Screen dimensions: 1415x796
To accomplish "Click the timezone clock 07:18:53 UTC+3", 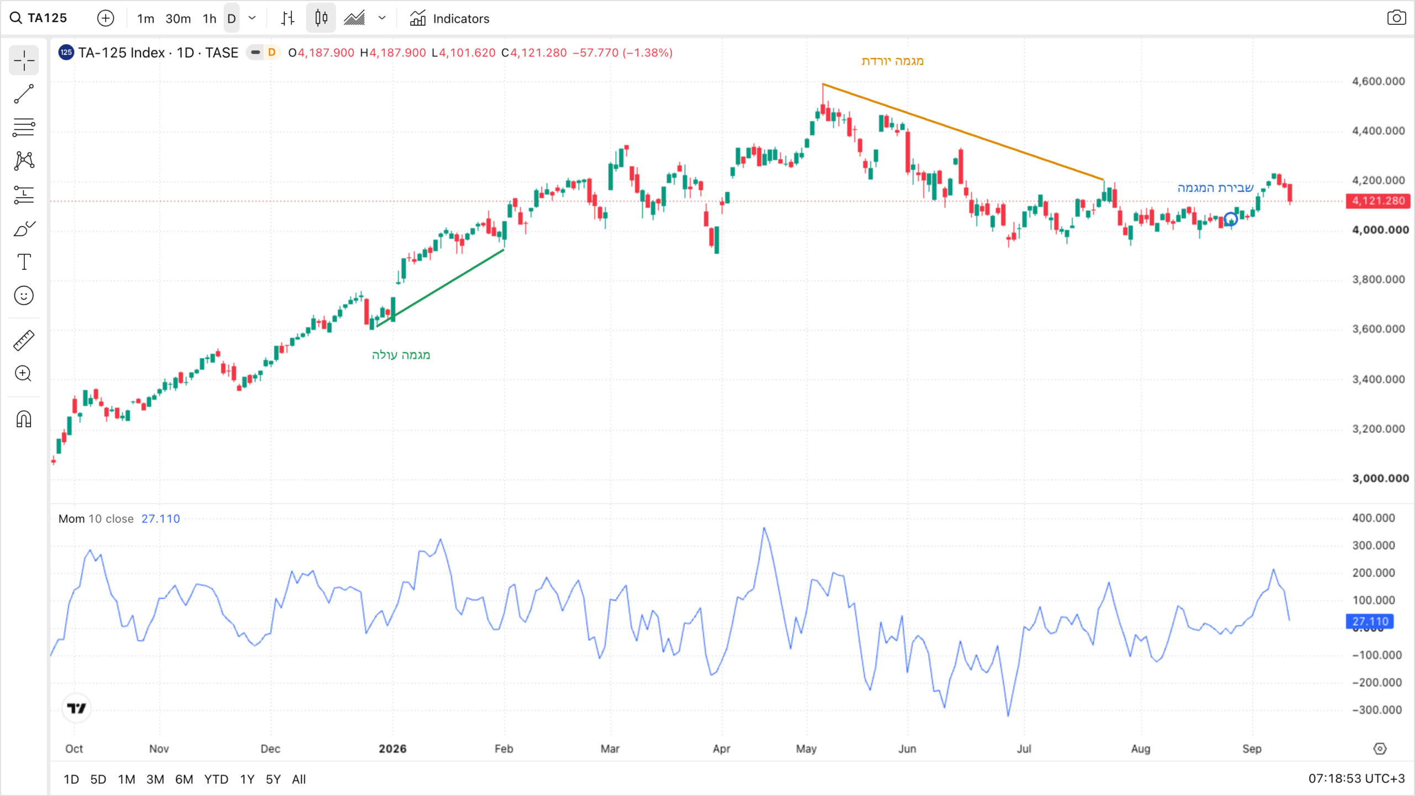I will [1356, 779].
